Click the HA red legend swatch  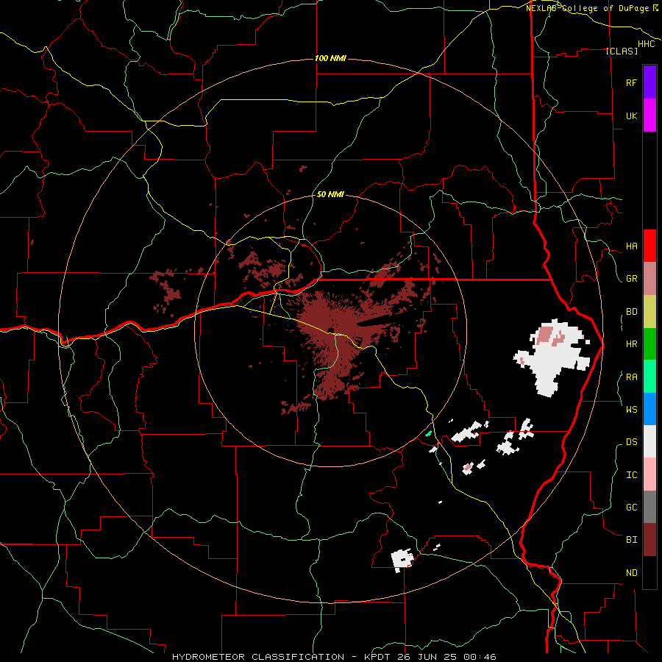click(649, 246)
